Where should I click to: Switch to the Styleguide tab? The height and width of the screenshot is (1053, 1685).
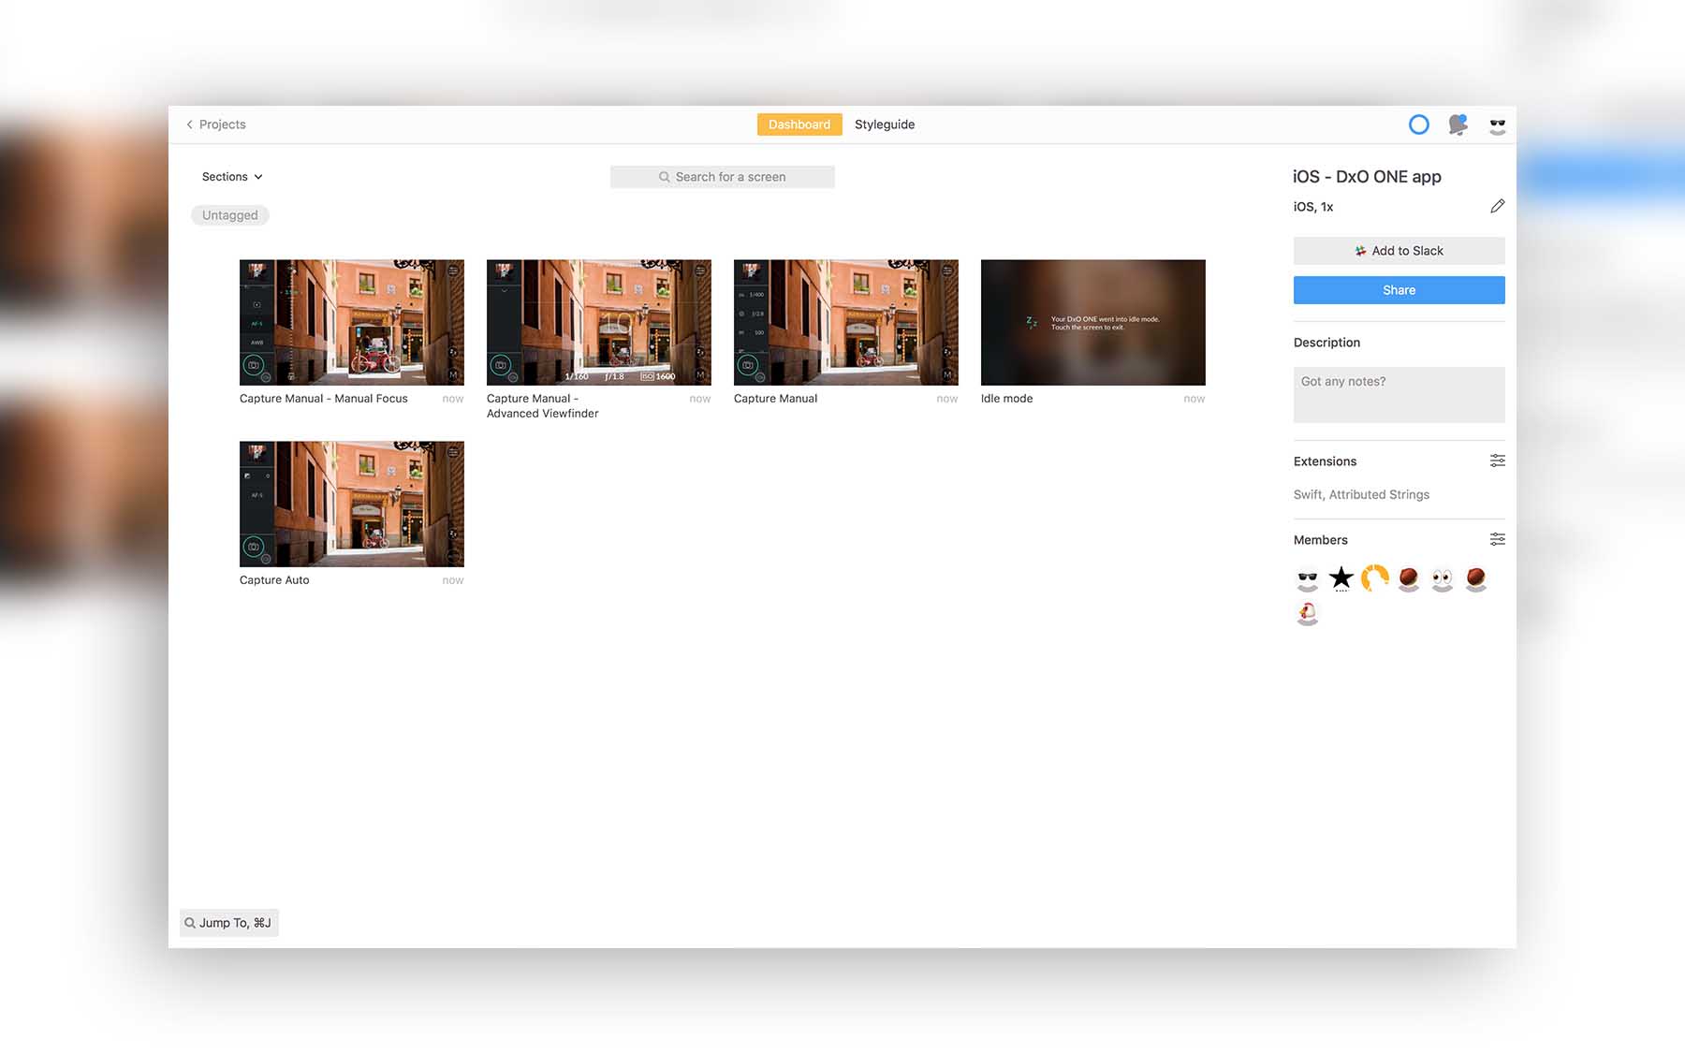(x=884, y=124)
